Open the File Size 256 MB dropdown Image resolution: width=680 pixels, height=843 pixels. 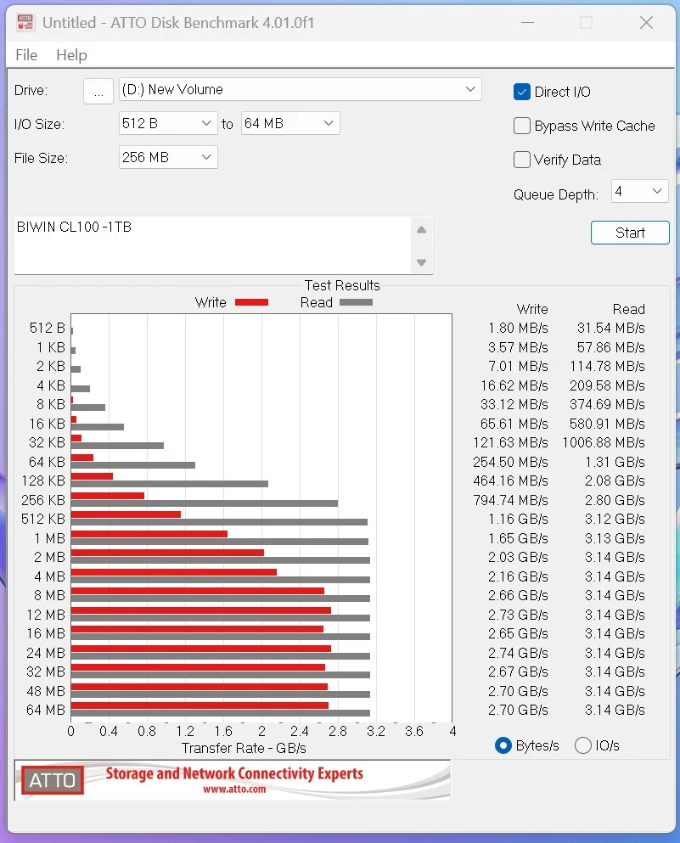(168, 157)
